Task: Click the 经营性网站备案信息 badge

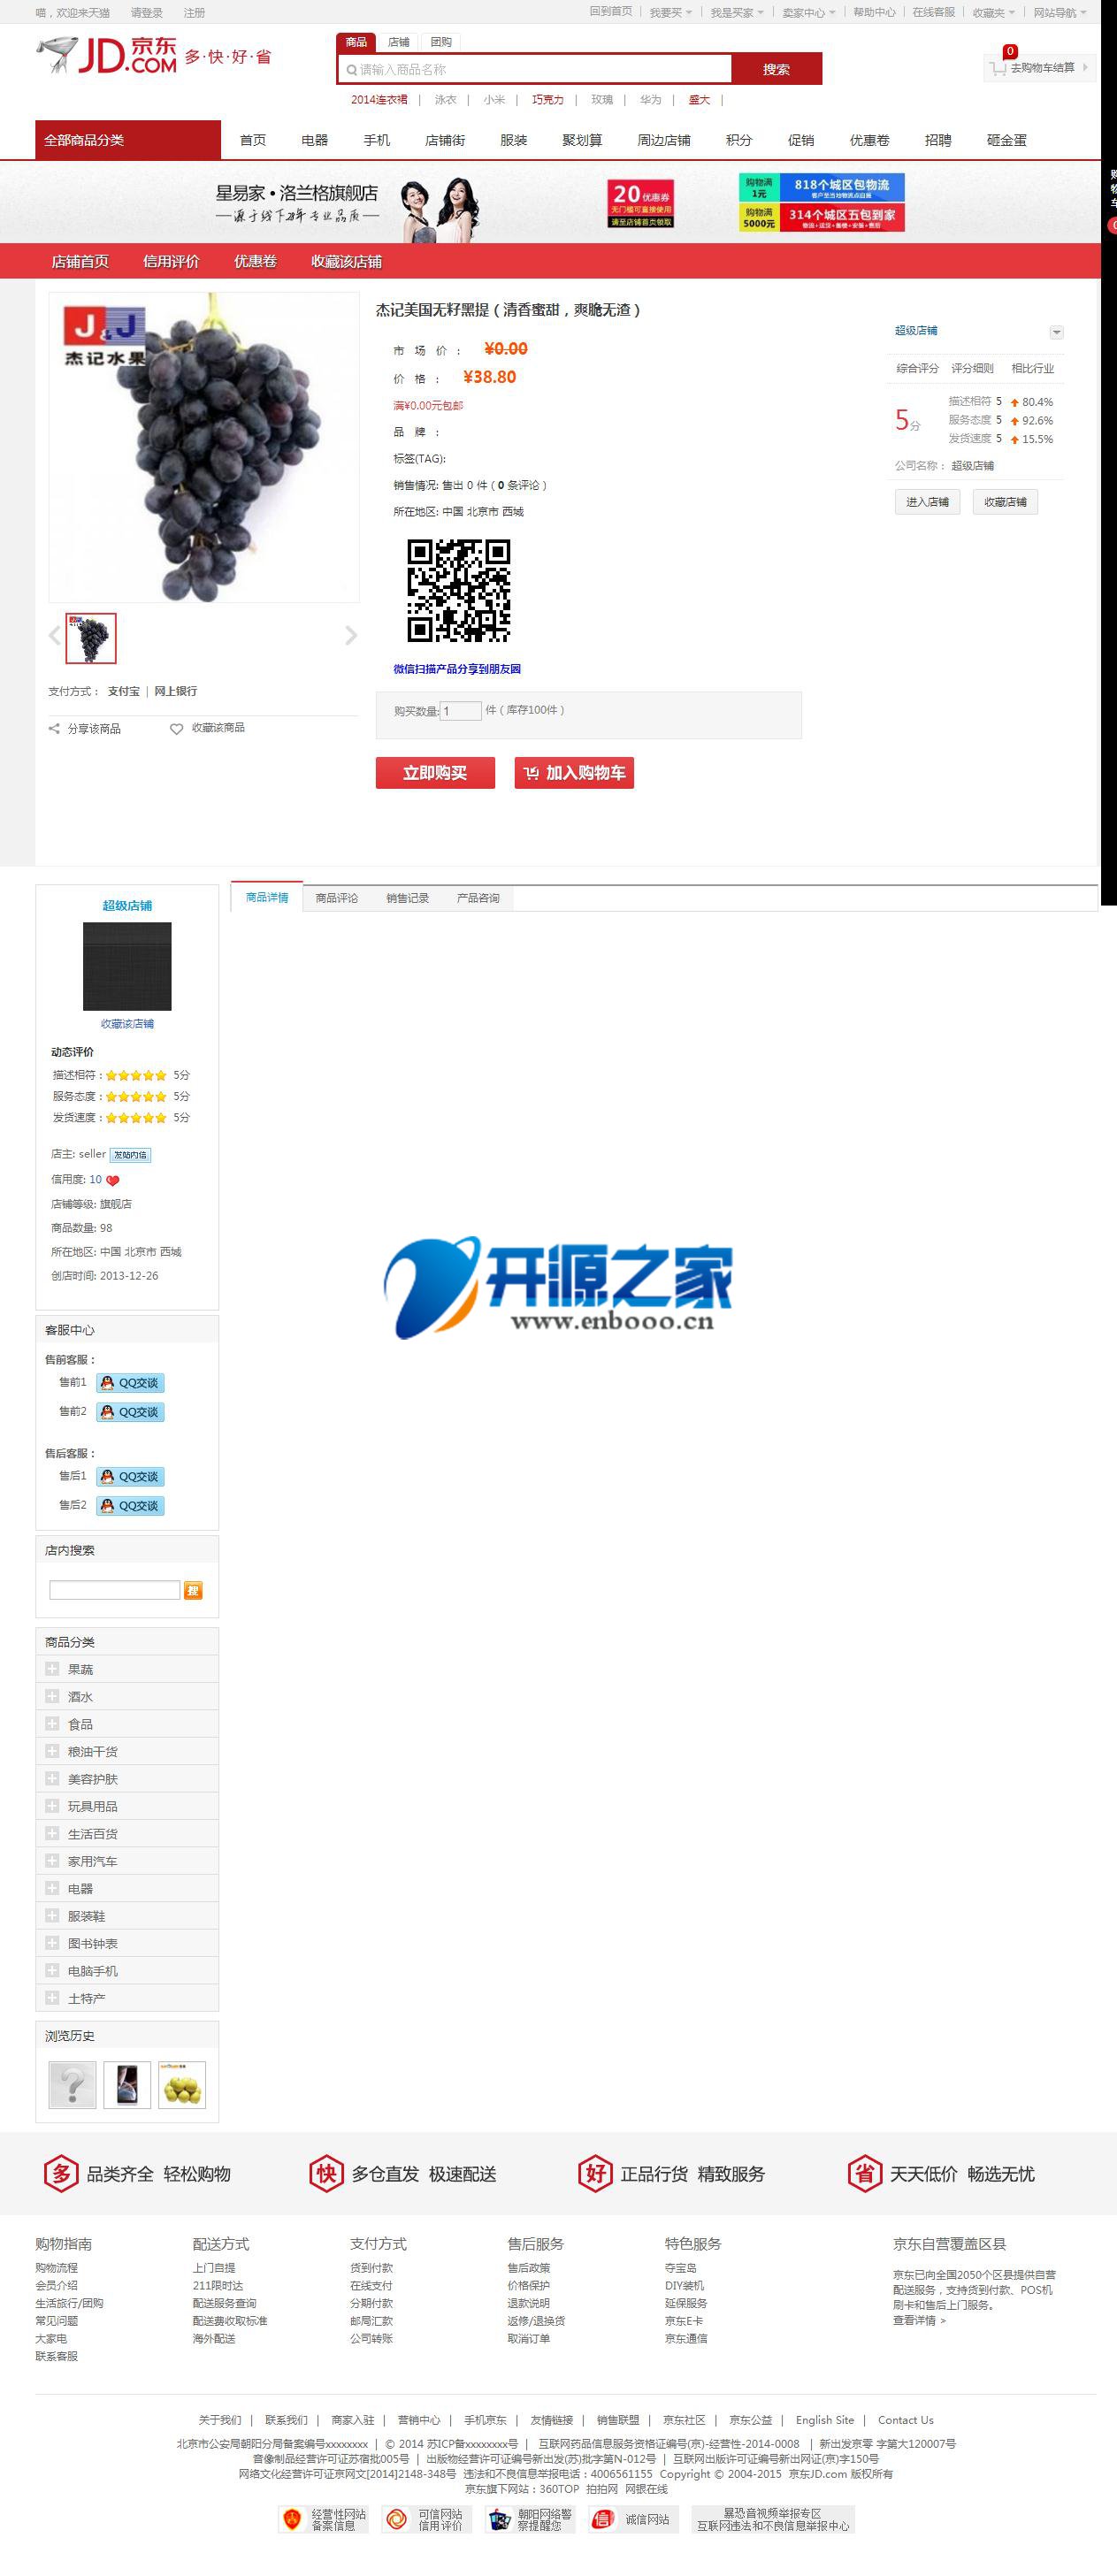Action: pos(324,2519)
